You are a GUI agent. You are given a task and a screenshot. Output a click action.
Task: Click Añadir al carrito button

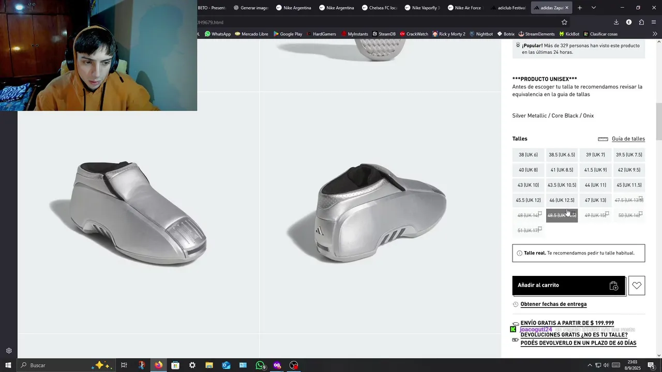click(569, 285)
